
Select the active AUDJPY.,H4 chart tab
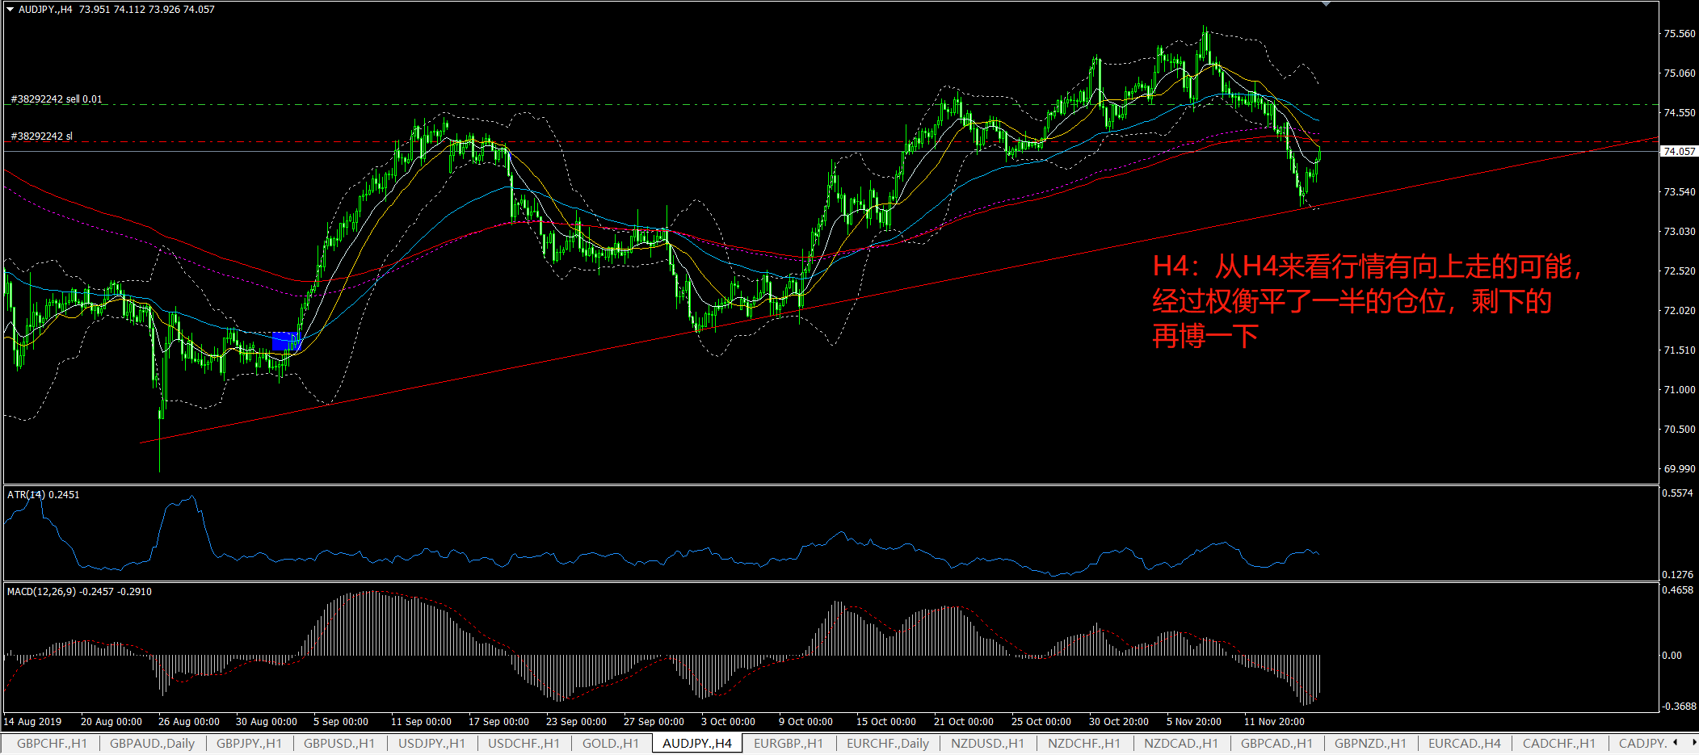(697, 744)
